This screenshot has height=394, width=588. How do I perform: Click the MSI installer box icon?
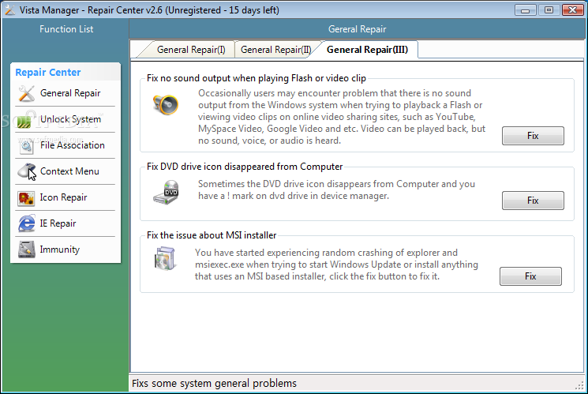pos(165,258)
